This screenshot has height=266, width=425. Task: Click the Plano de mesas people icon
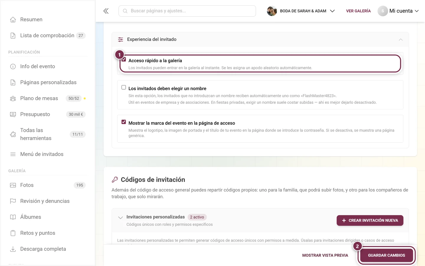[x=13, y=98]
